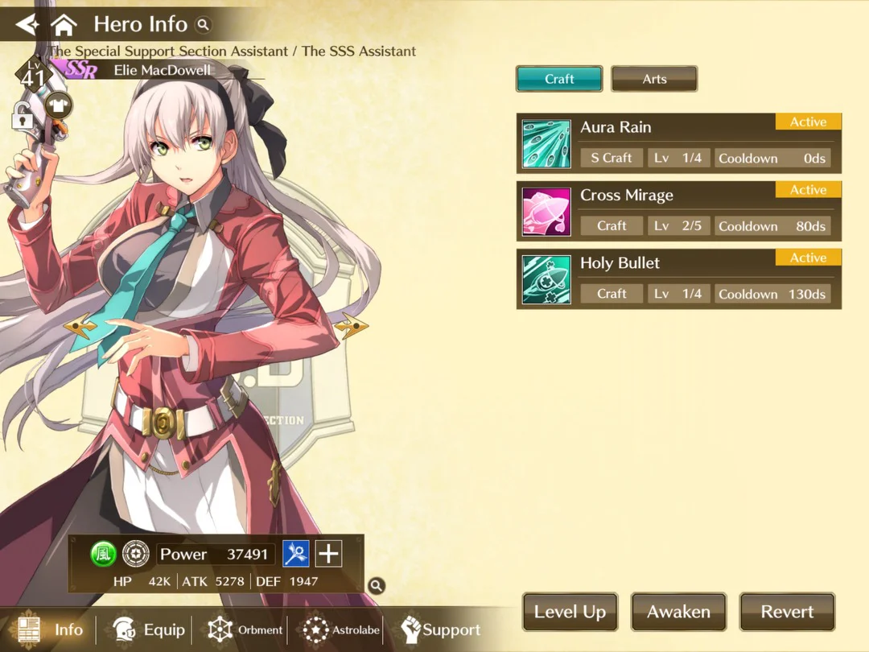Tap the green wind element icon
Screen dimensions: 869x652
coord(103,554)
